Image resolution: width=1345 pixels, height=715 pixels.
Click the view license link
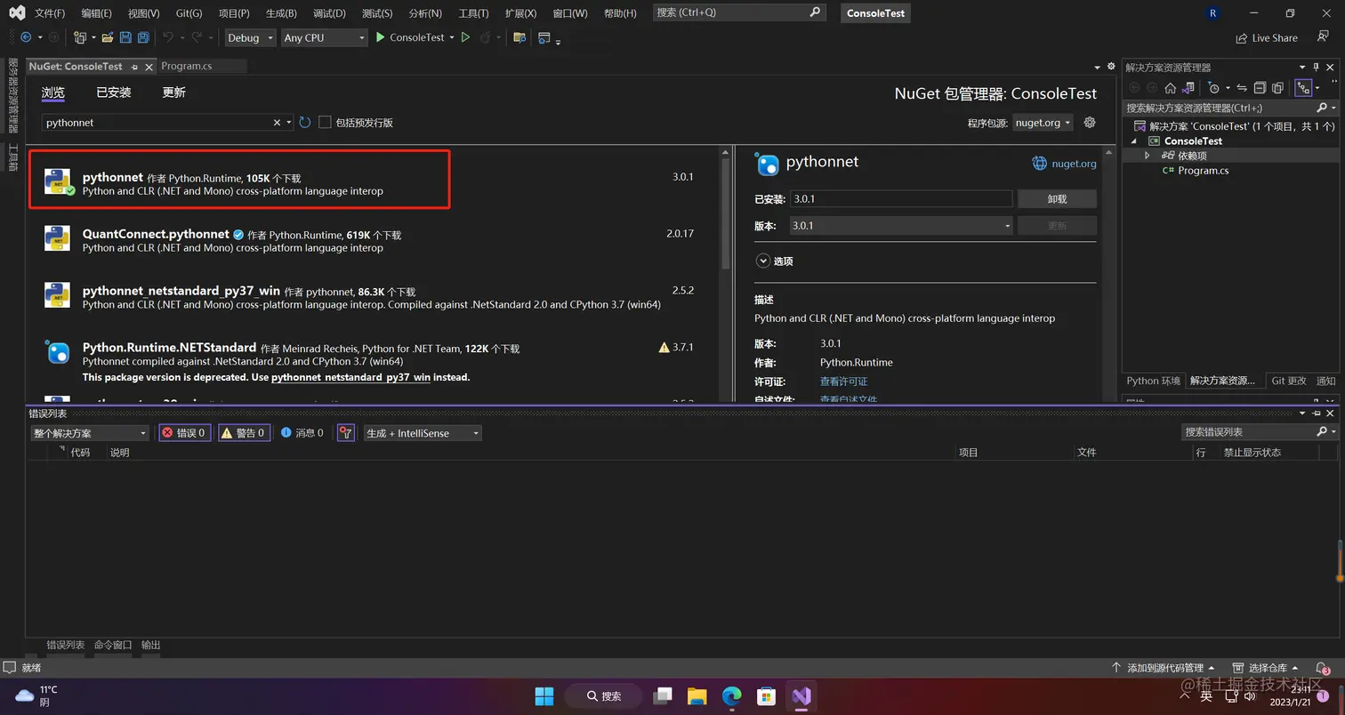(x=843, y=382)
